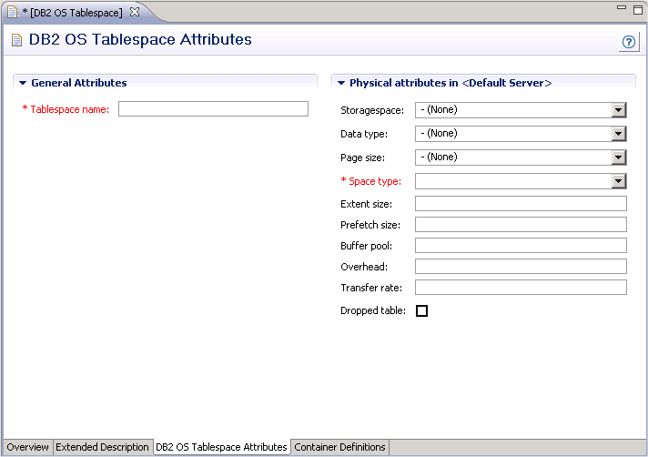
Task: Focus the Tablespace name field
Action: coord(213,109)
